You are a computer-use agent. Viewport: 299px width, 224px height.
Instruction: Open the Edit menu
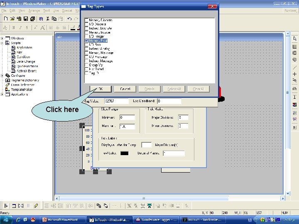point(12,10)
